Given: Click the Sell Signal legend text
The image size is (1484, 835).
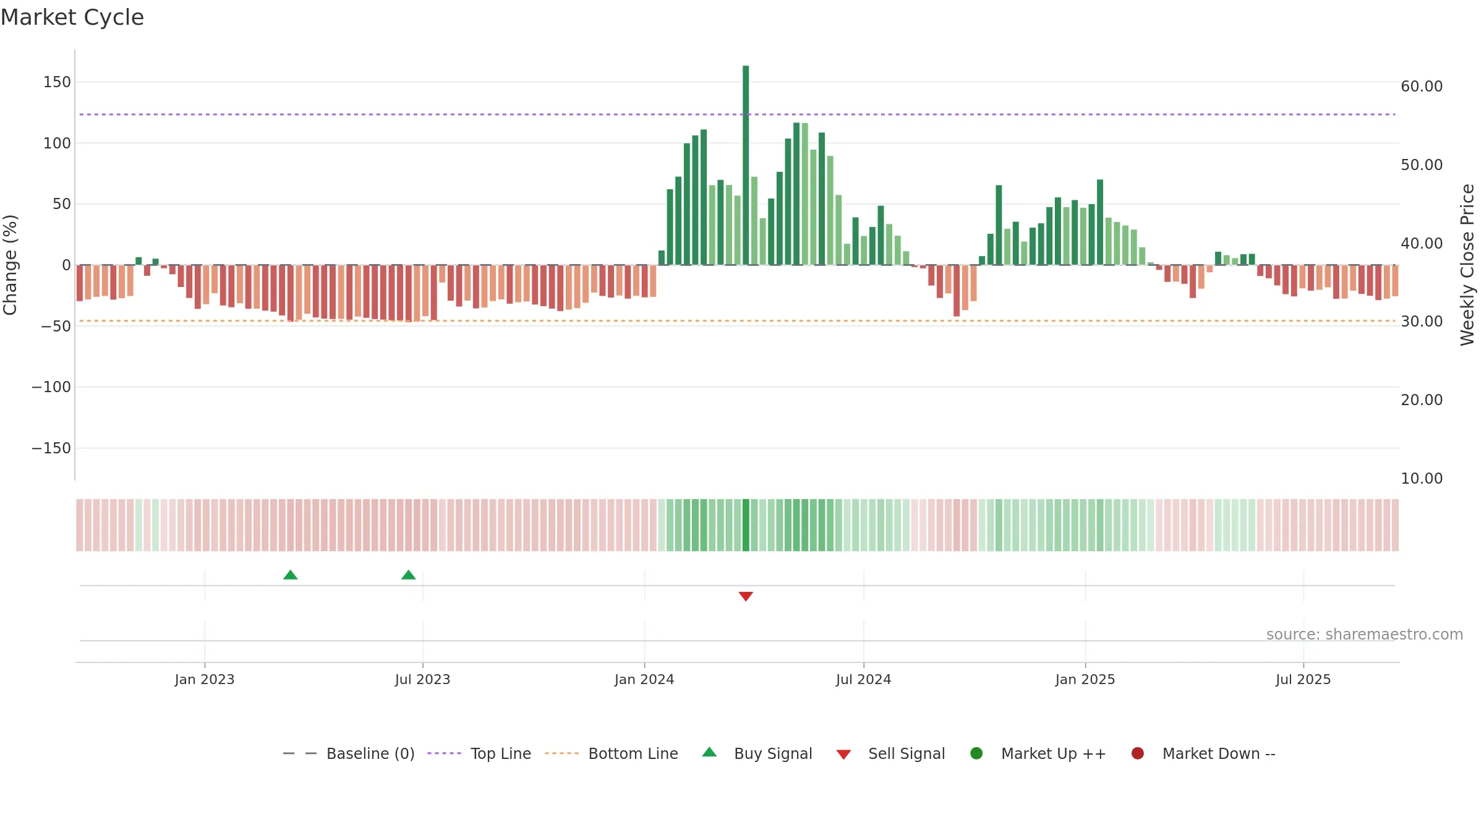Looking at the screenshot, I should point(906,753).
